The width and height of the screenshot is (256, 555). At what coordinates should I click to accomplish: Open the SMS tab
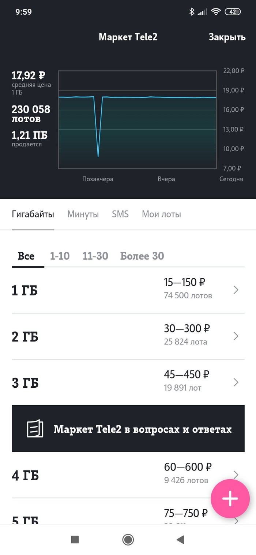120,214
